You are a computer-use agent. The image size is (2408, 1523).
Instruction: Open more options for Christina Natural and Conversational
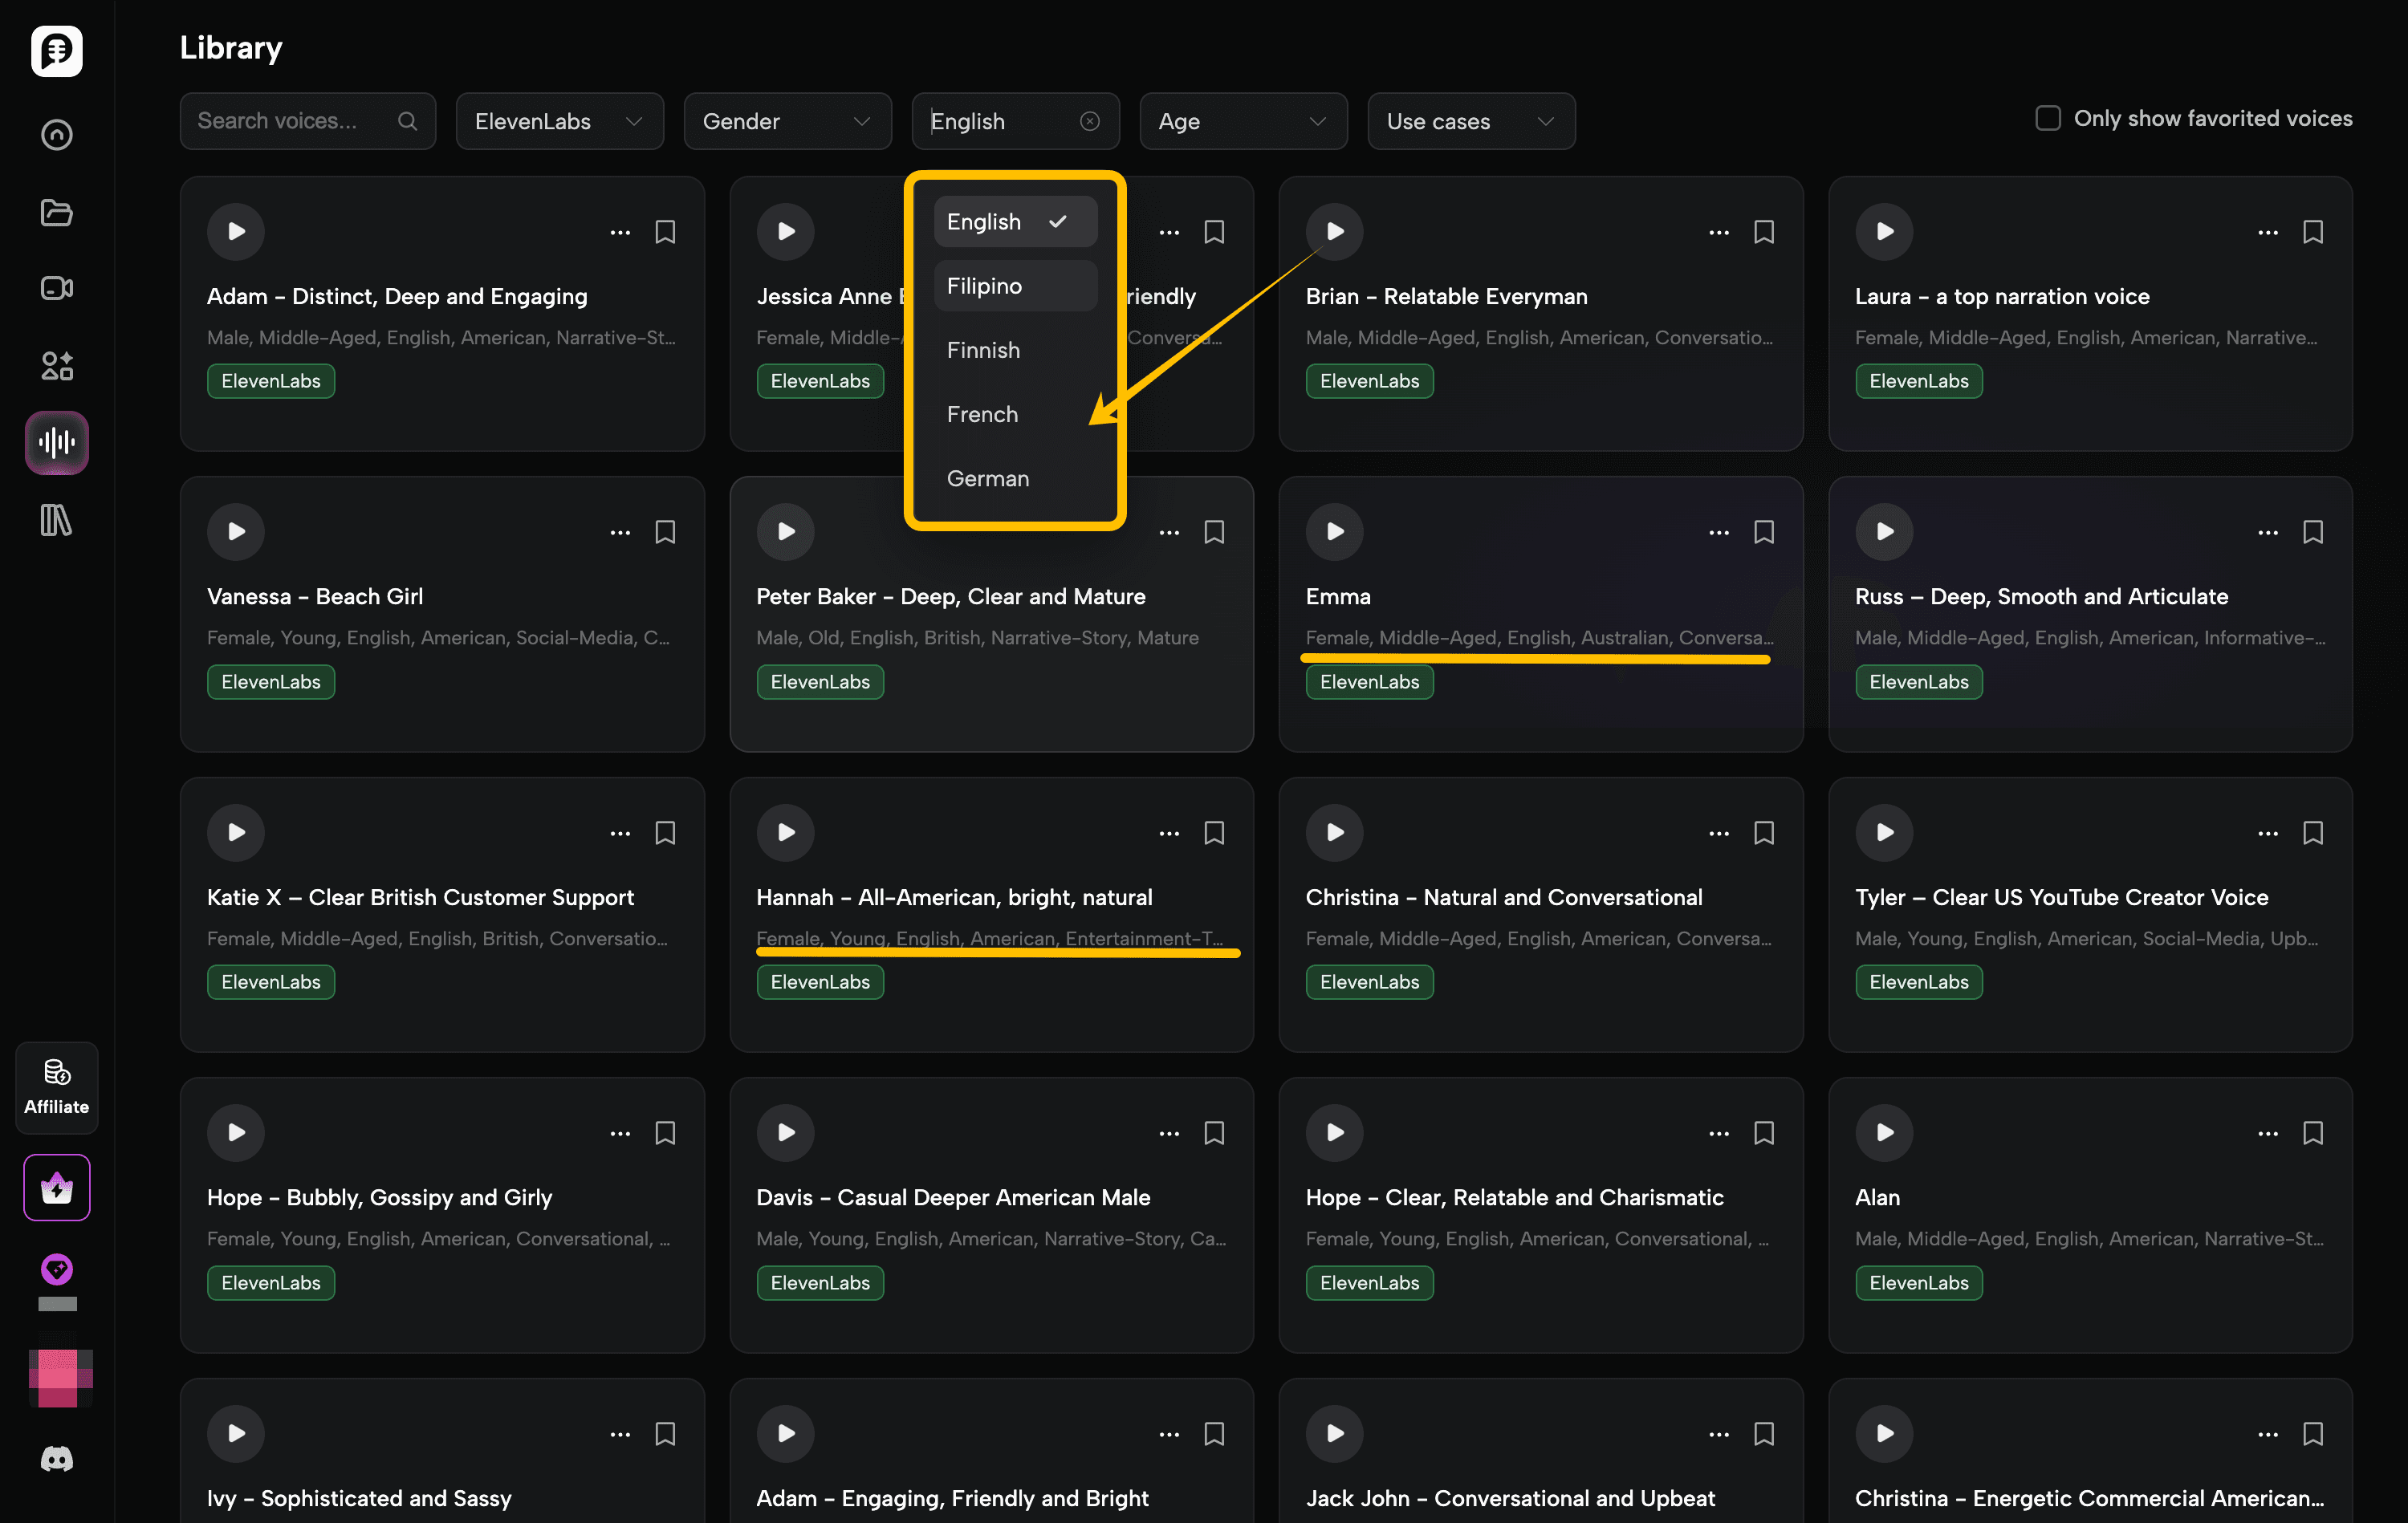tap(1719, 834)
